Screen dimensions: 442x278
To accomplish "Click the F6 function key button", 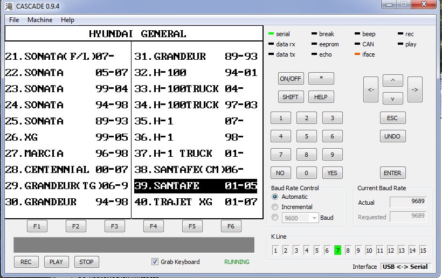I will (231, 226).
